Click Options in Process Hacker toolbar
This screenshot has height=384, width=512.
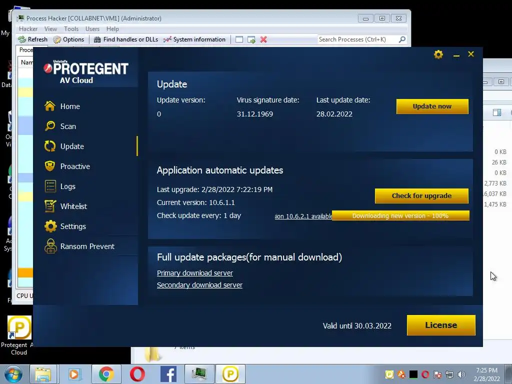68,39
